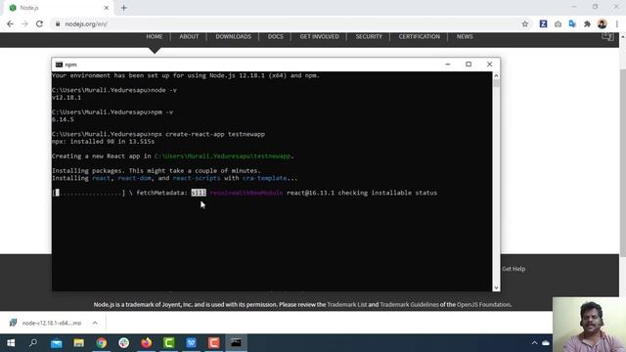This screenshot has height=352, width=626.
Task: Close the npm console window
Action: [x=489, y=65]
